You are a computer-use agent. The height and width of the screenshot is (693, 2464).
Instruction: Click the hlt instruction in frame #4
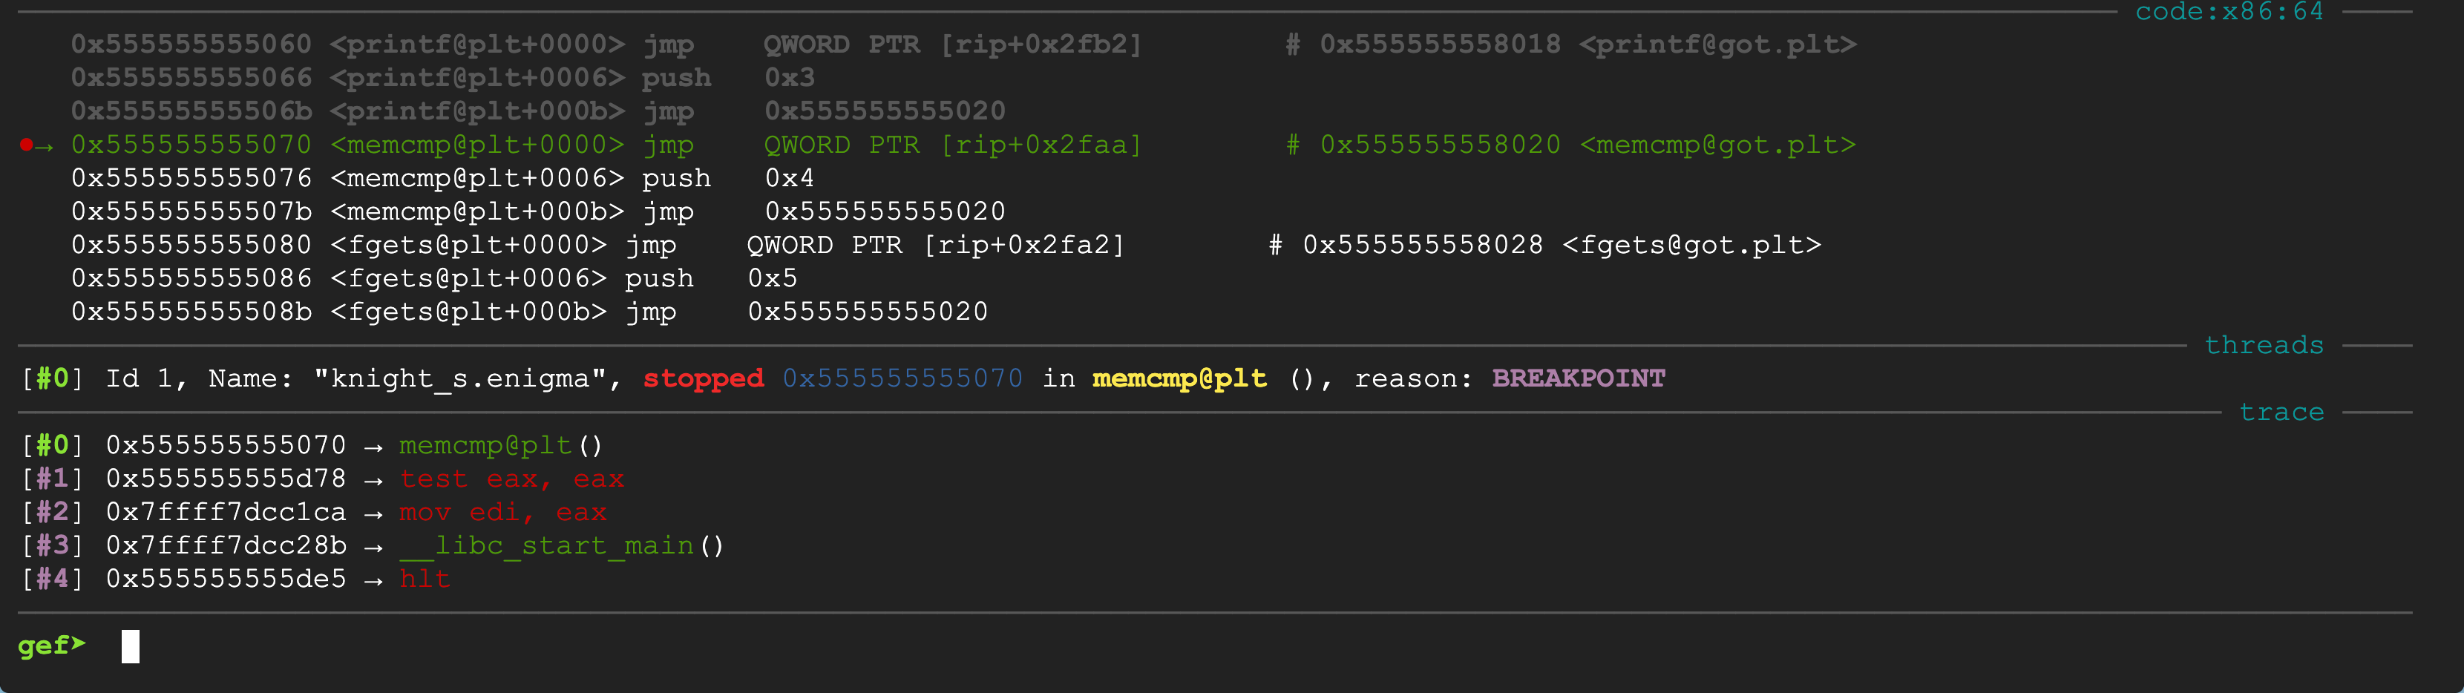425,579
